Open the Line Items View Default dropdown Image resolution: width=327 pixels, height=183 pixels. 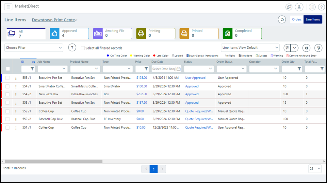point(250,48)
